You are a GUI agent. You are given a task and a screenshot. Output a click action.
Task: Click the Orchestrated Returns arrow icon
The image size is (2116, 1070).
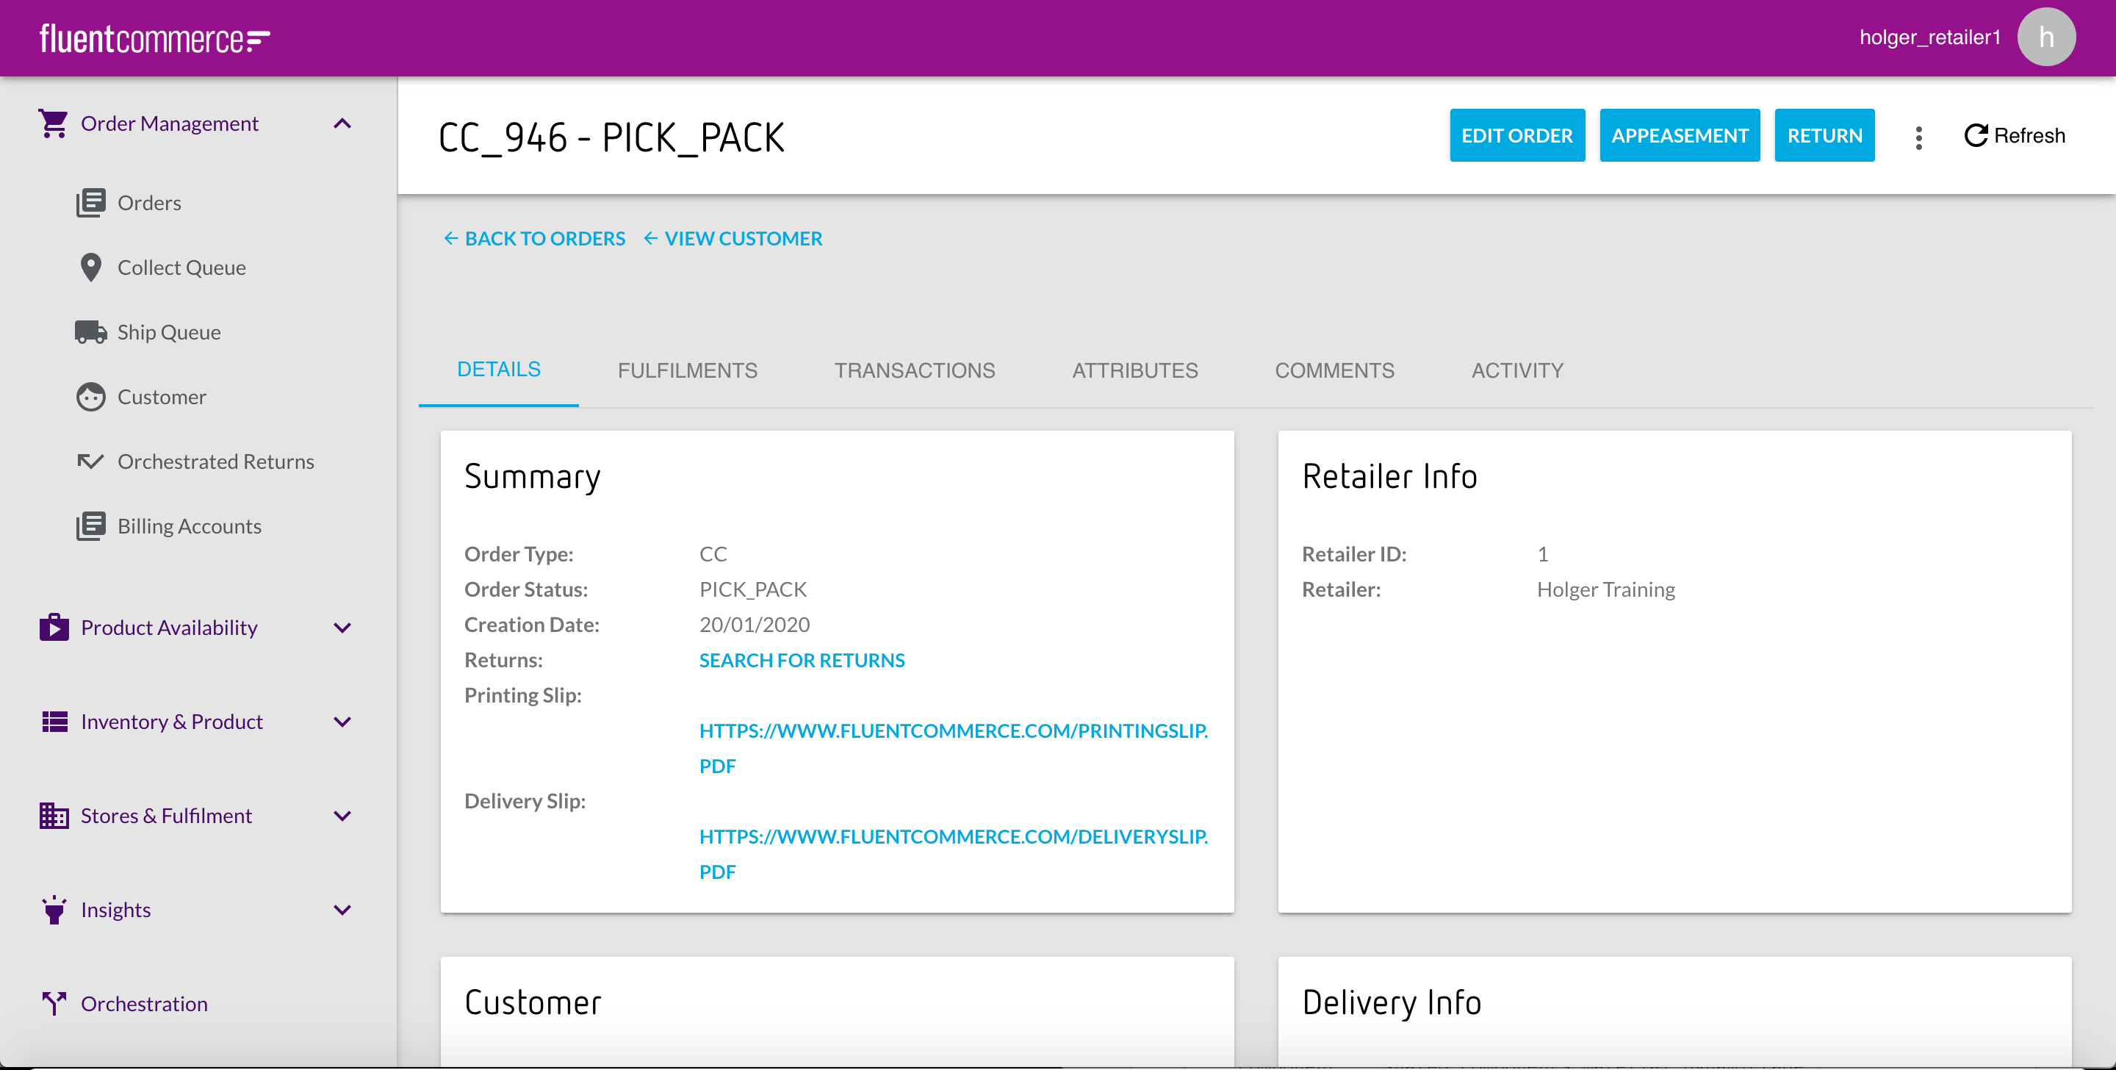click(90, 462)
